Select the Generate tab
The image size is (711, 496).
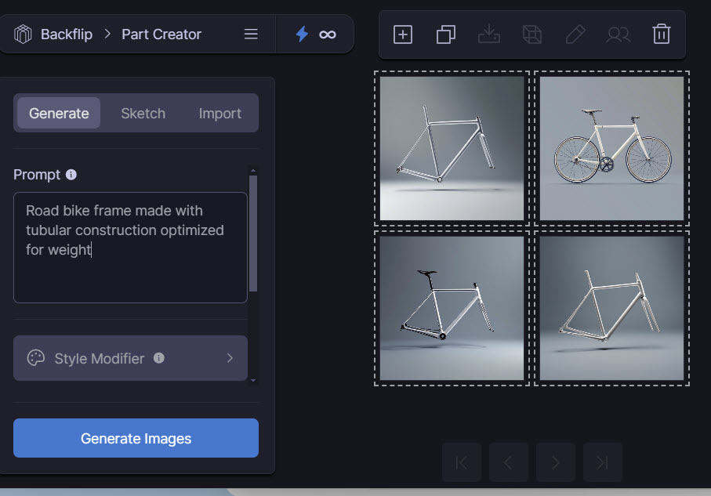coord(58,113)
